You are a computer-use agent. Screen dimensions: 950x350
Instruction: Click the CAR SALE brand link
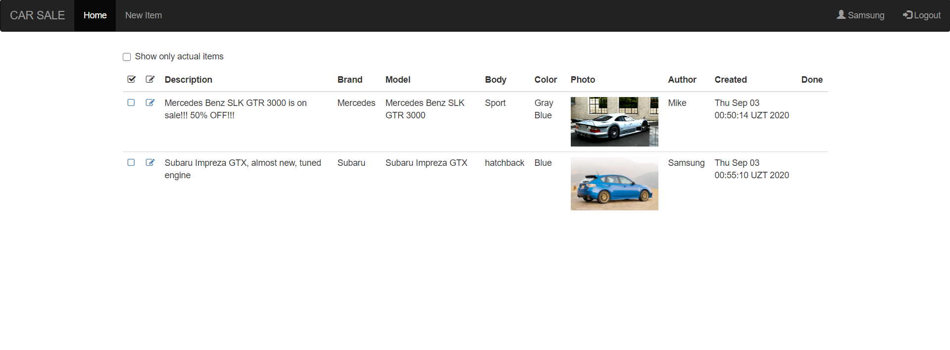[x=37, y=15]
